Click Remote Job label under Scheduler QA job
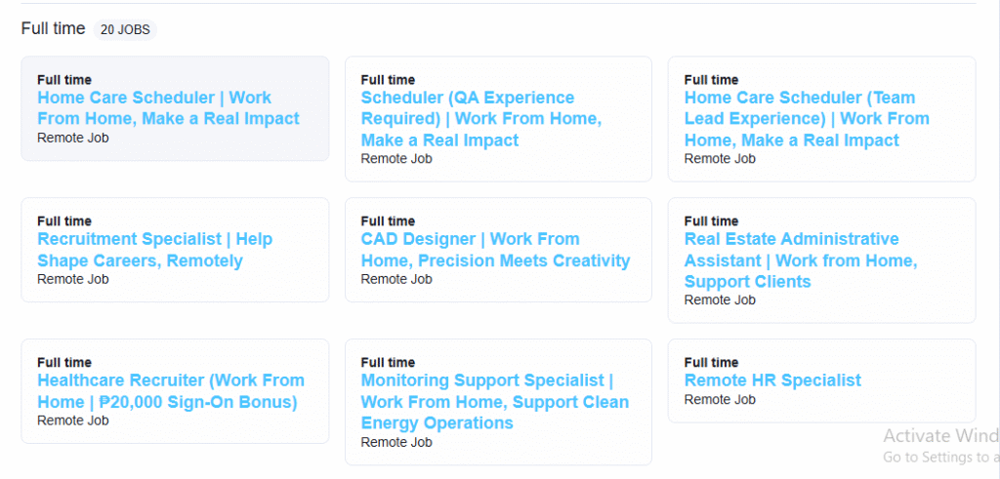Image resolution: width=1000 pixels, height=479 pixels. 396,159
